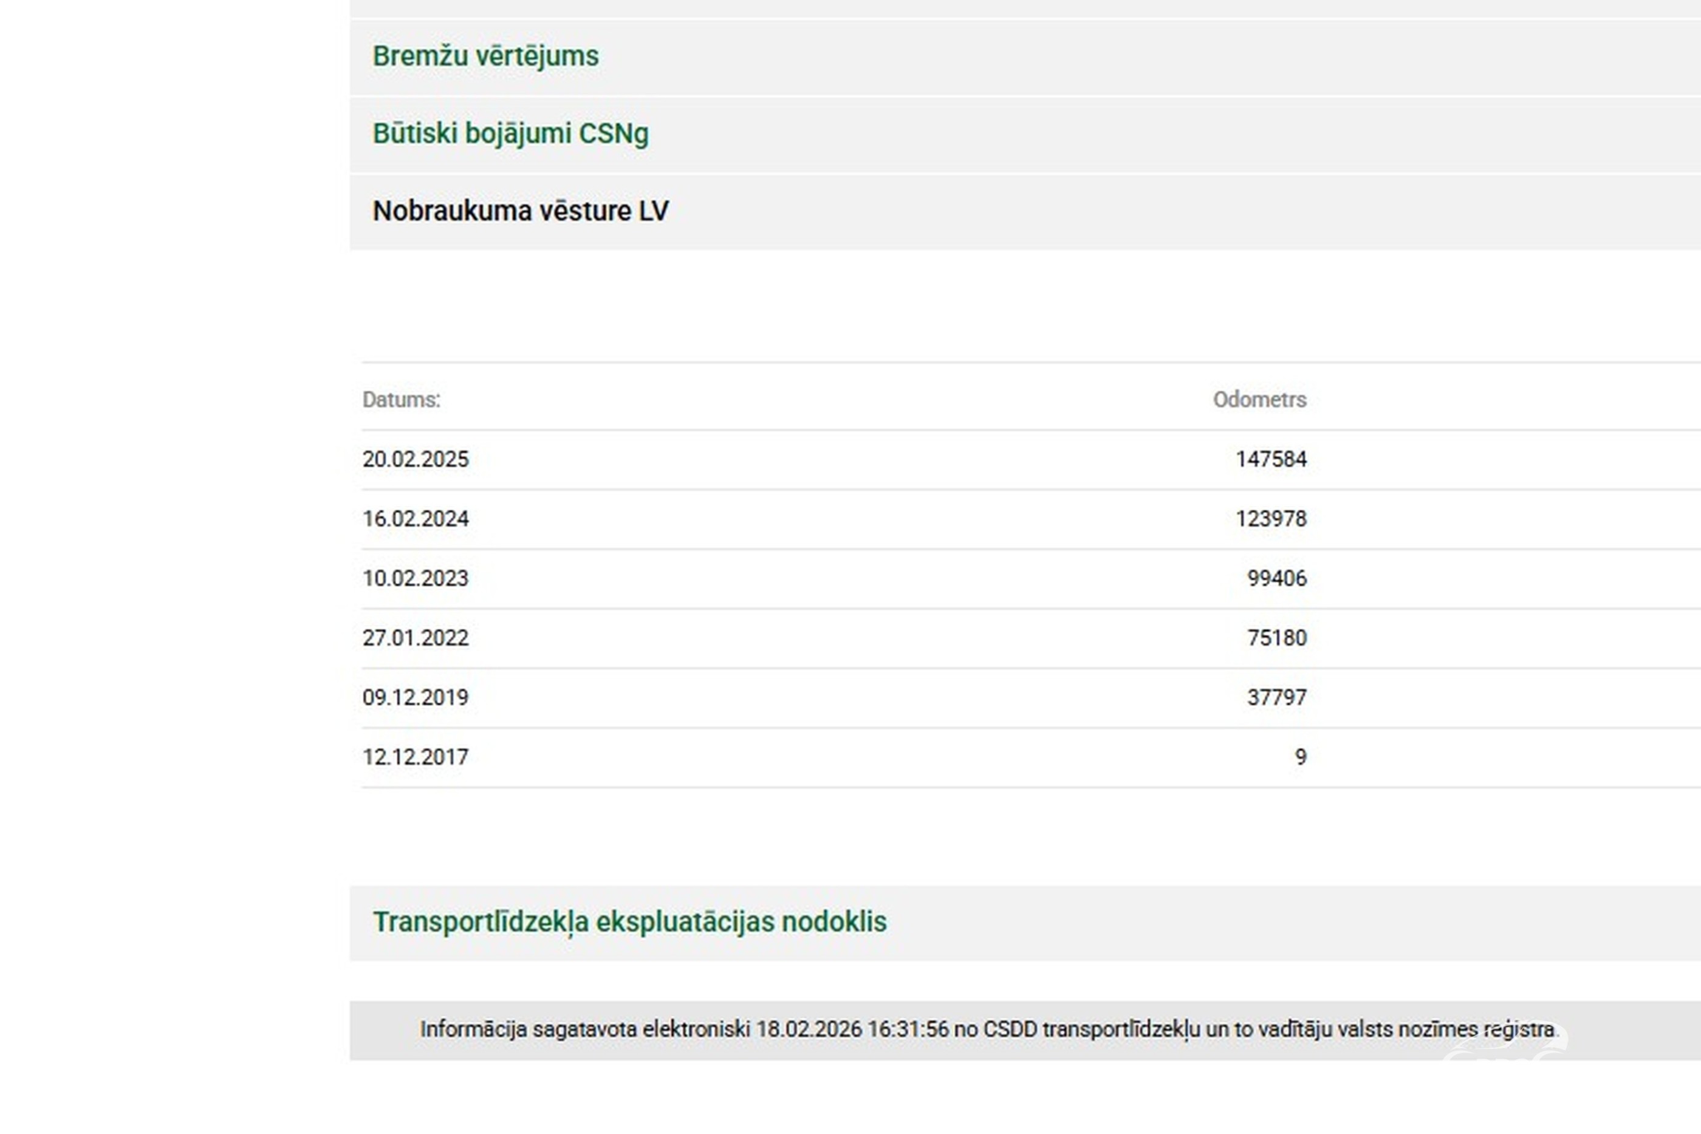
Task: Click odometer reading 37797
Action: pyautogui.click(x=1276, y=697)
